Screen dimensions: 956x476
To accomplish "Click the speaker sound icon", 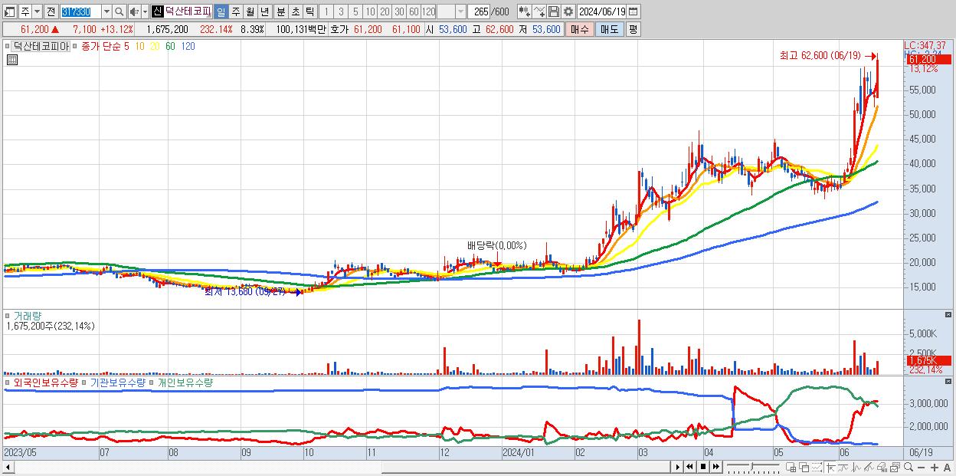I will 134,11.
